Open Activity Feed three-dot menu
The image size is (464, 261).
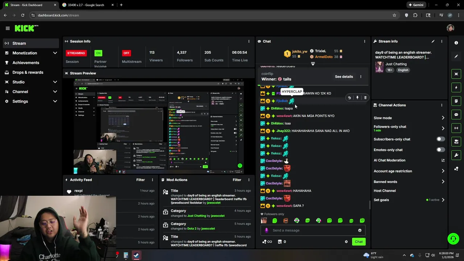(x=152, y=180)
